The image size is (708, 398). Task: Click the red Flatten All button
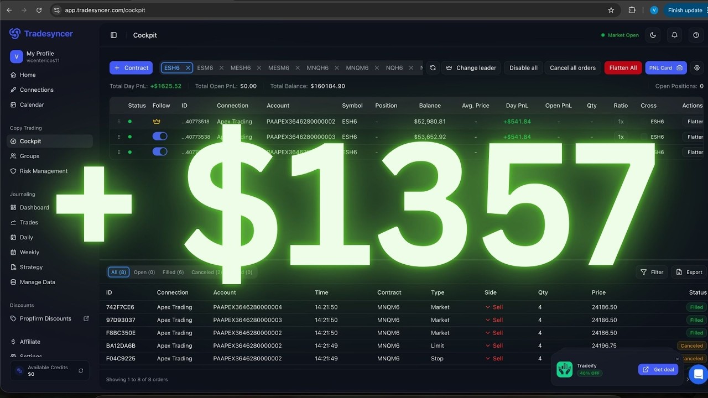point(623,68)
